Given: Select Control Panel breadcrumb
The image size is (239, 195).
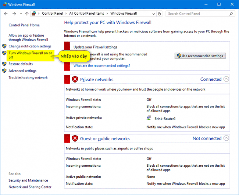Looking at the screenshot, I should (52, 14).
